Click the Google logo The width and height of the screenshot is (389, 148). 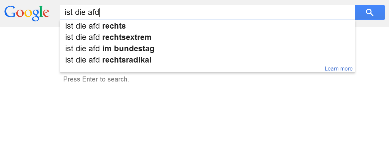[x=27, y=13]
